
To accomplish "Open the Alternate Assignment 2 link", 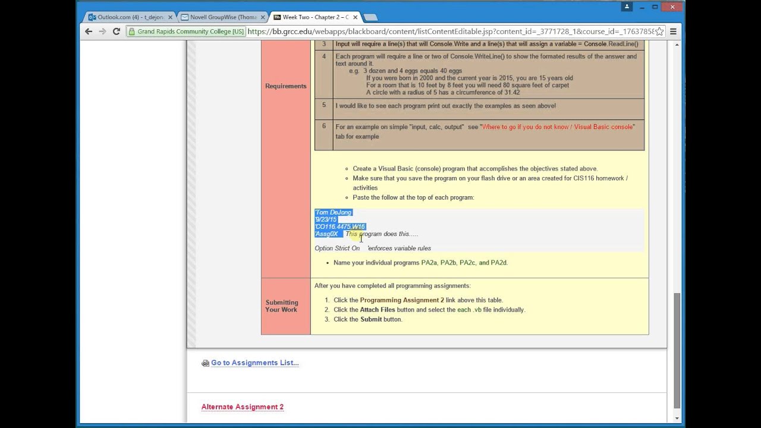I will (243, 407).
